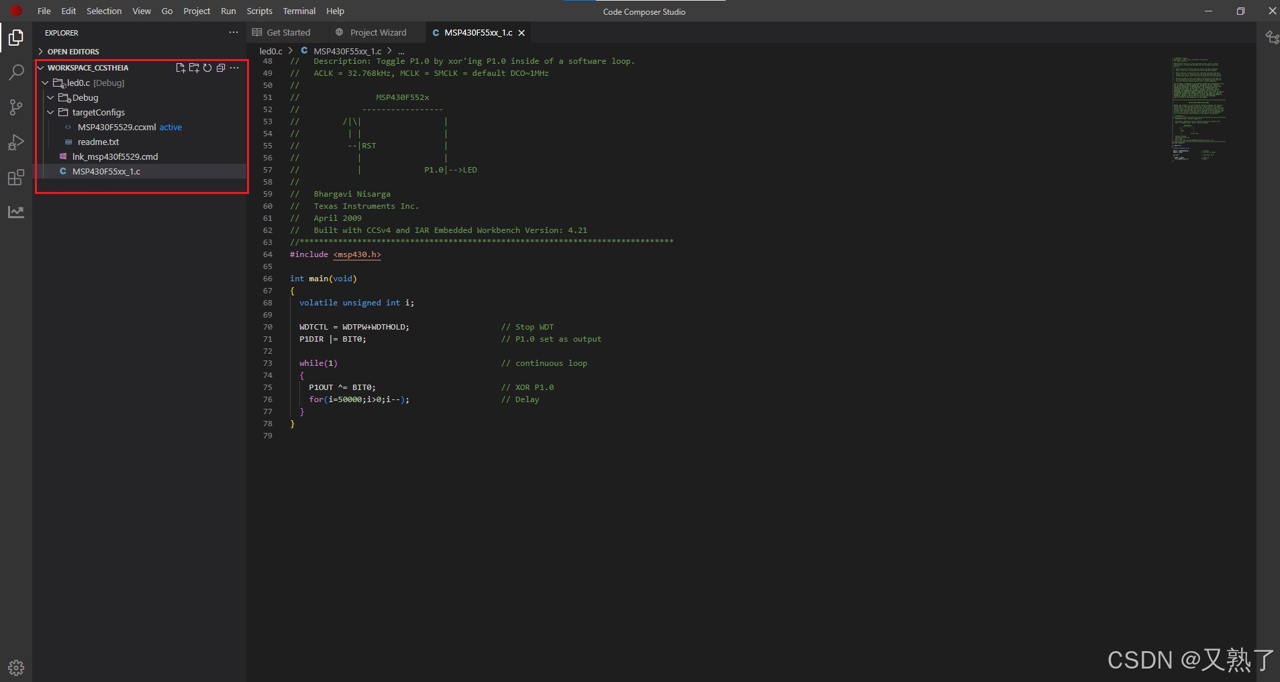1280x682 pixels.
Task: Open the settings gear at bottom left
Action: coord(16,667)
